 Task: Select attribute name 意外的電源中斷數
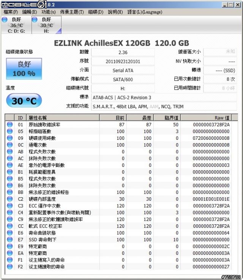47,165
